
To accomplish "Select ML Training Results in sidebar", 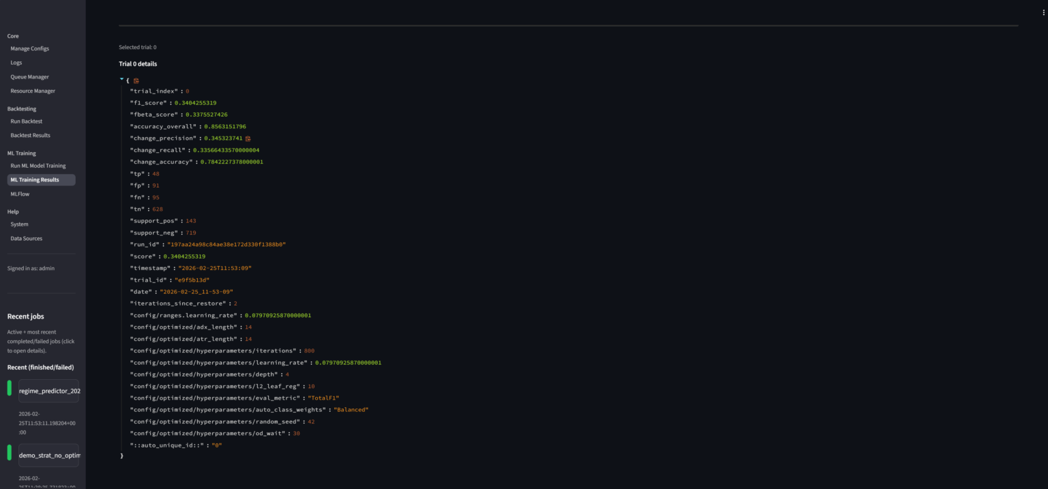I will 35,180.
